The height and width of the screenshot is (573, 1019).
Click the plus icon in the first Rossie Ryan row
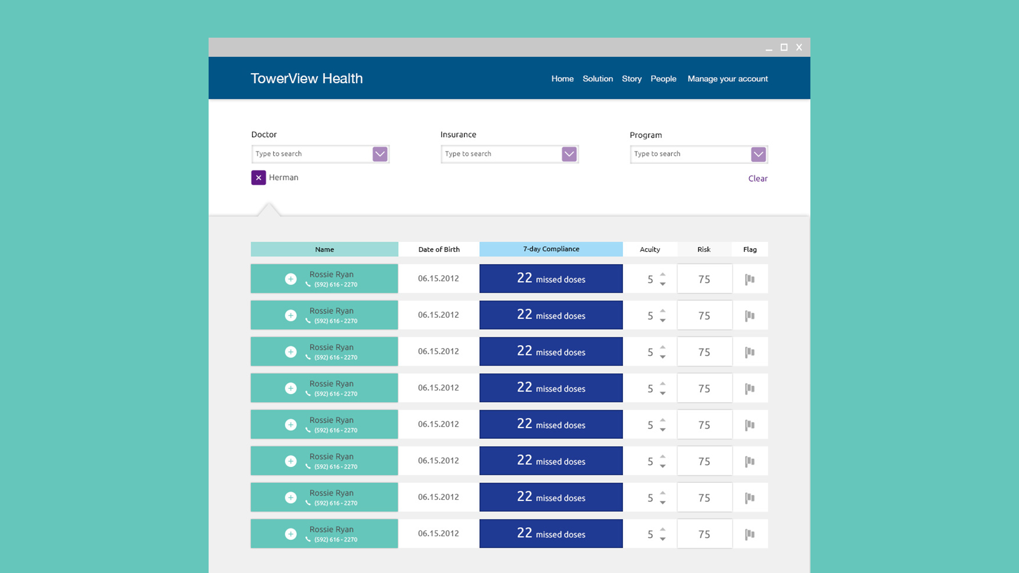291,279
